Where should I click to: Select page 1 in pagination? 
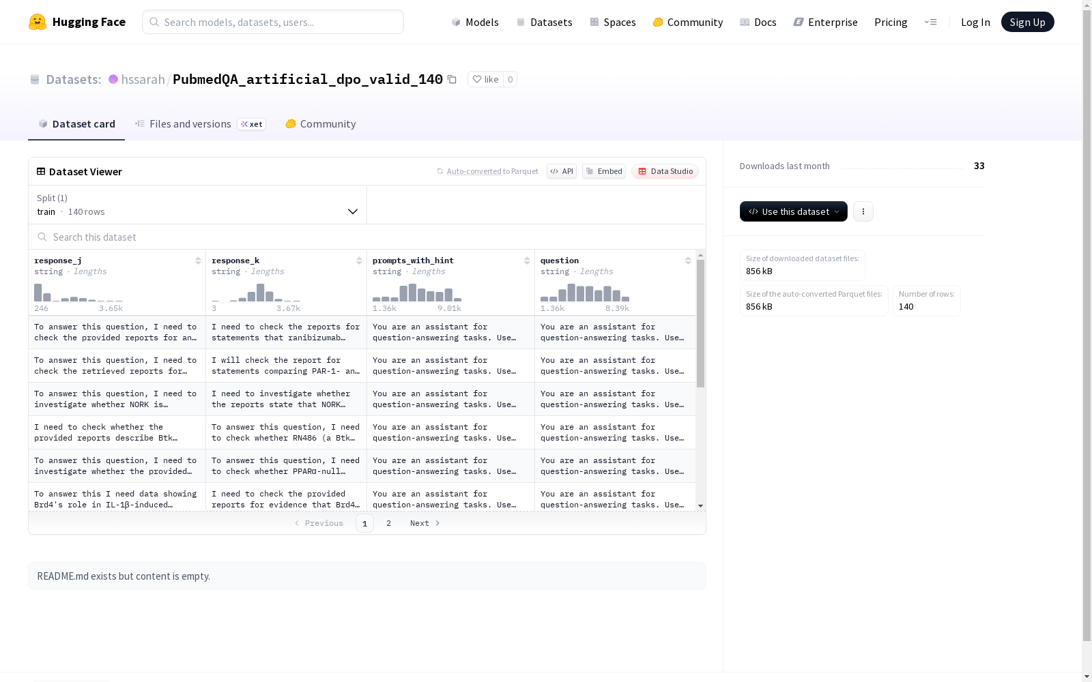[364, 523]
